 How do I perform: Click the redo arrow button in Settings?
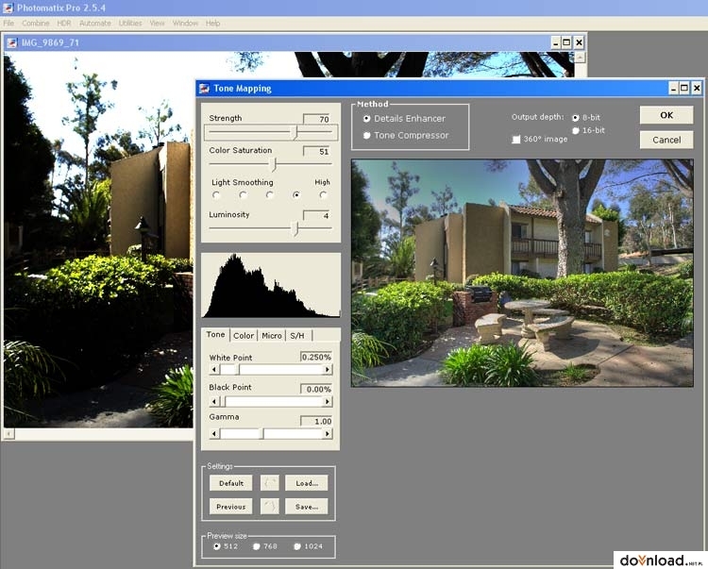pyautogui.click(x=270, y=507)
